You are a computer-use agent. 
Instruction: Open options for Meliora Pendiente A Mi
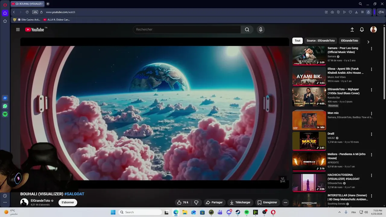[x=372, y=155]
